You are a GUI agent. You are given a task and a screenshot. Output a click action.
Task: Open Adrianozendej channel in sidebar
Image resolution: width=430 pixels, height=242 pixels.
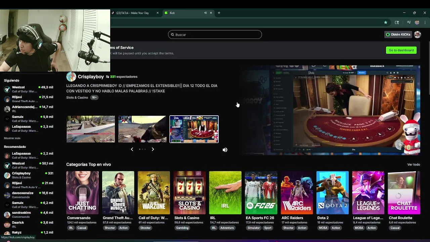pyautogui.click(x=29, y=109)
